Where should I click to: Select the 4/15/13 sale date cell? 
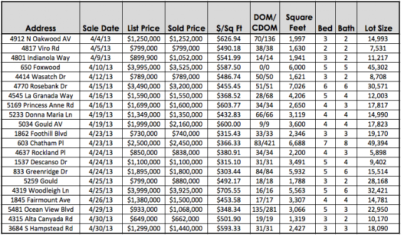point(101,86)
